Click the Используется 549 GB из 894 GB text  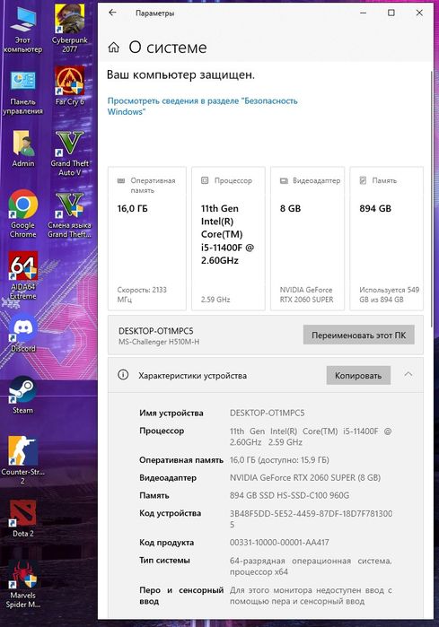coord(389,294)
